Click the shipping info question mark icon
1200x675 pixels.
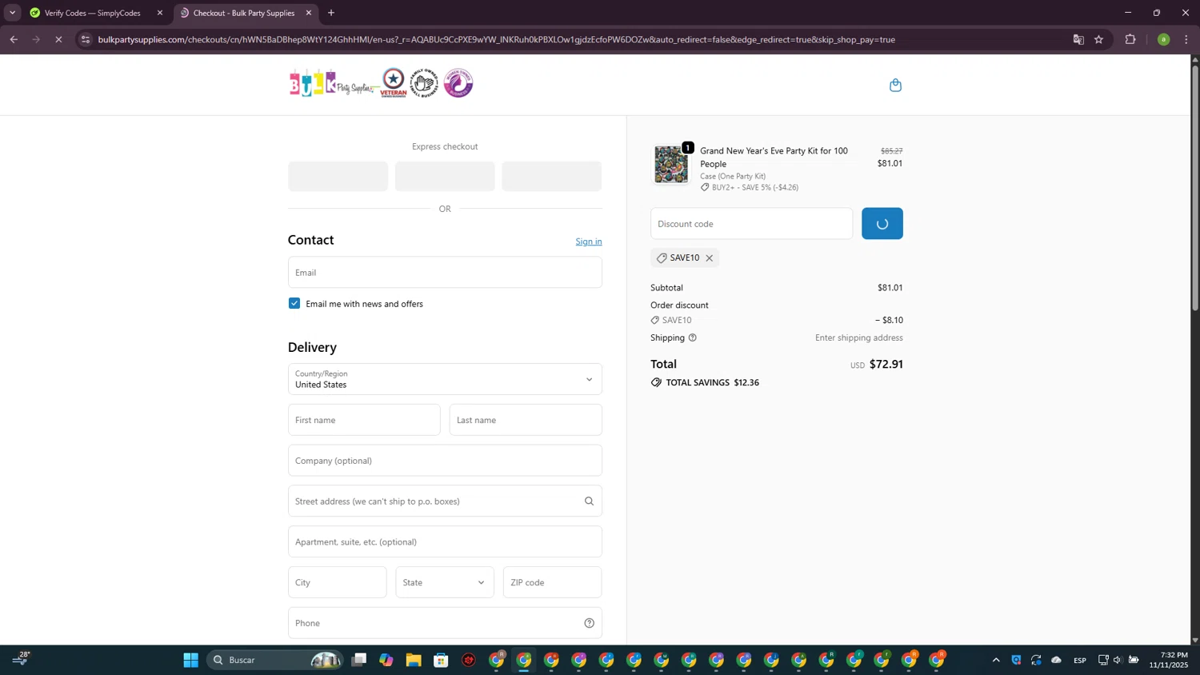(693, 337)
